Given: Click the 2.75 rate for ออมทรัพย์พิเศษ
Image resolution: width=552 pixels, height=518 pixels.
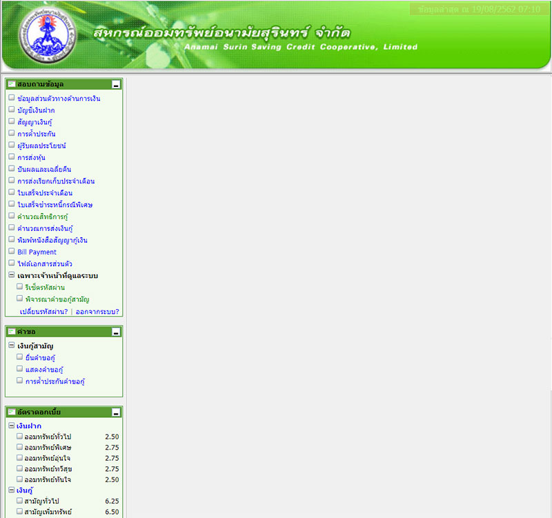Looking at the screenshot, I should [x=112, y=447].
